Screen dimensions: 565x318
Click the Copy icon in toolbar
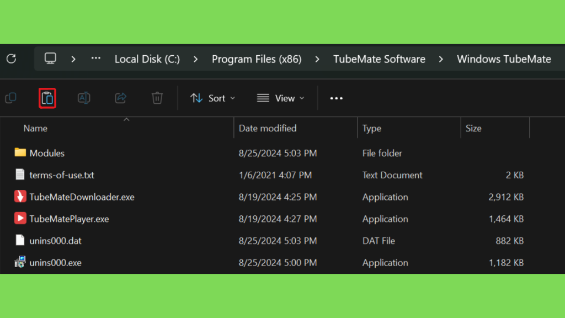pyautogui.click(x=10, y=98)
